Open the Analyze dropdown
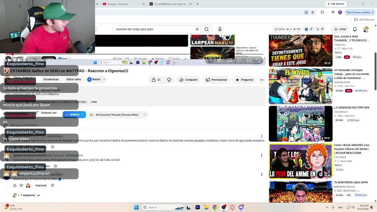The image size is (377, 212). 74,115
